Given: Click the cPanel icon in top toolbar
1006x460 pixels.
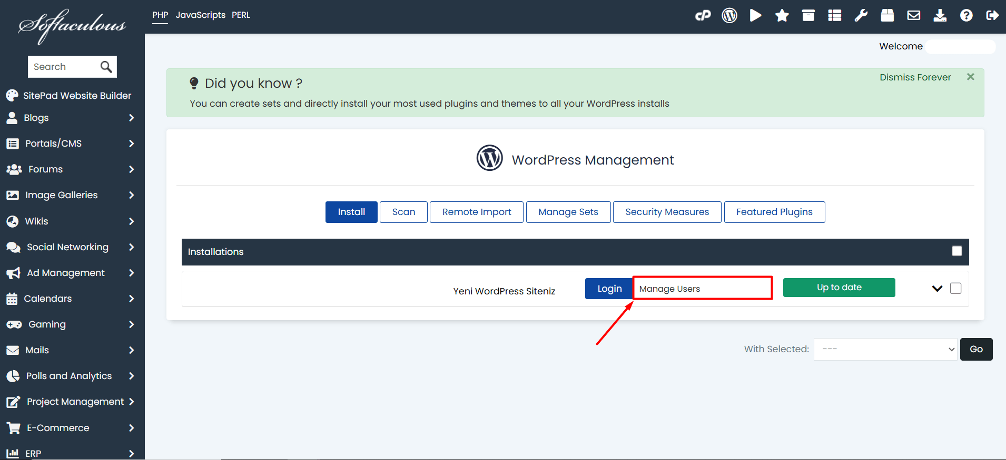Looking at the screenshot, I should pos(703,16).
